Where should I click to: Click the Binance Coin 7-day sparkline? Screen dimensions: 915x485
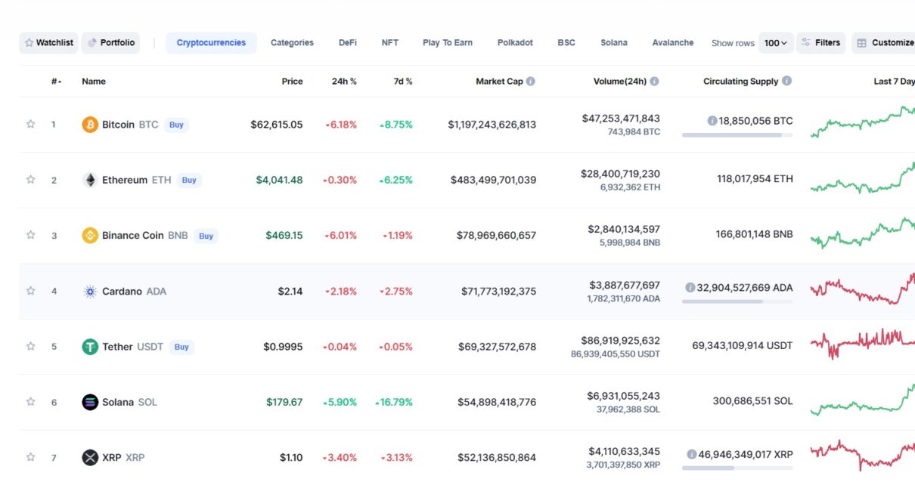pyautogui.click(x=862, y=233)
